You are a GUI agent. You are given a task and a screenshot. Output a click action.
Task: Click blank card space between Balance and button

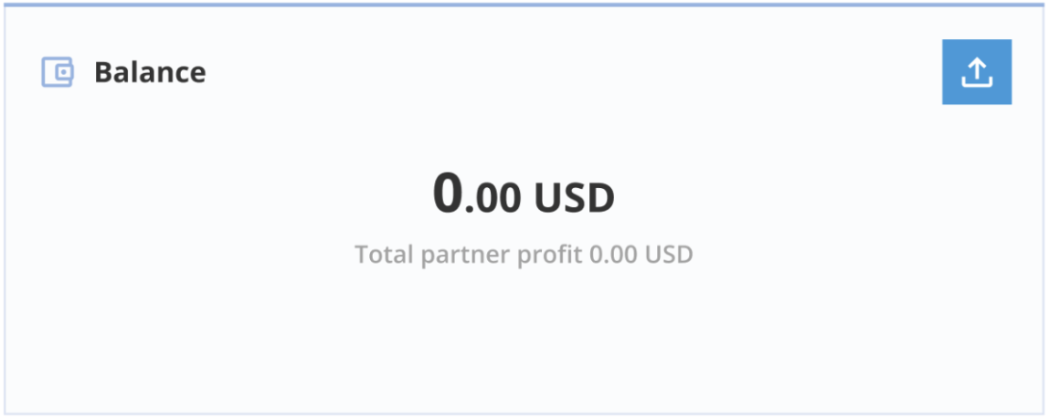tap(573, 72)
